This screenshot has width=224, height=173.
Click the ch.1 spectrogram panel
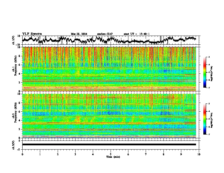coord(109,69)
